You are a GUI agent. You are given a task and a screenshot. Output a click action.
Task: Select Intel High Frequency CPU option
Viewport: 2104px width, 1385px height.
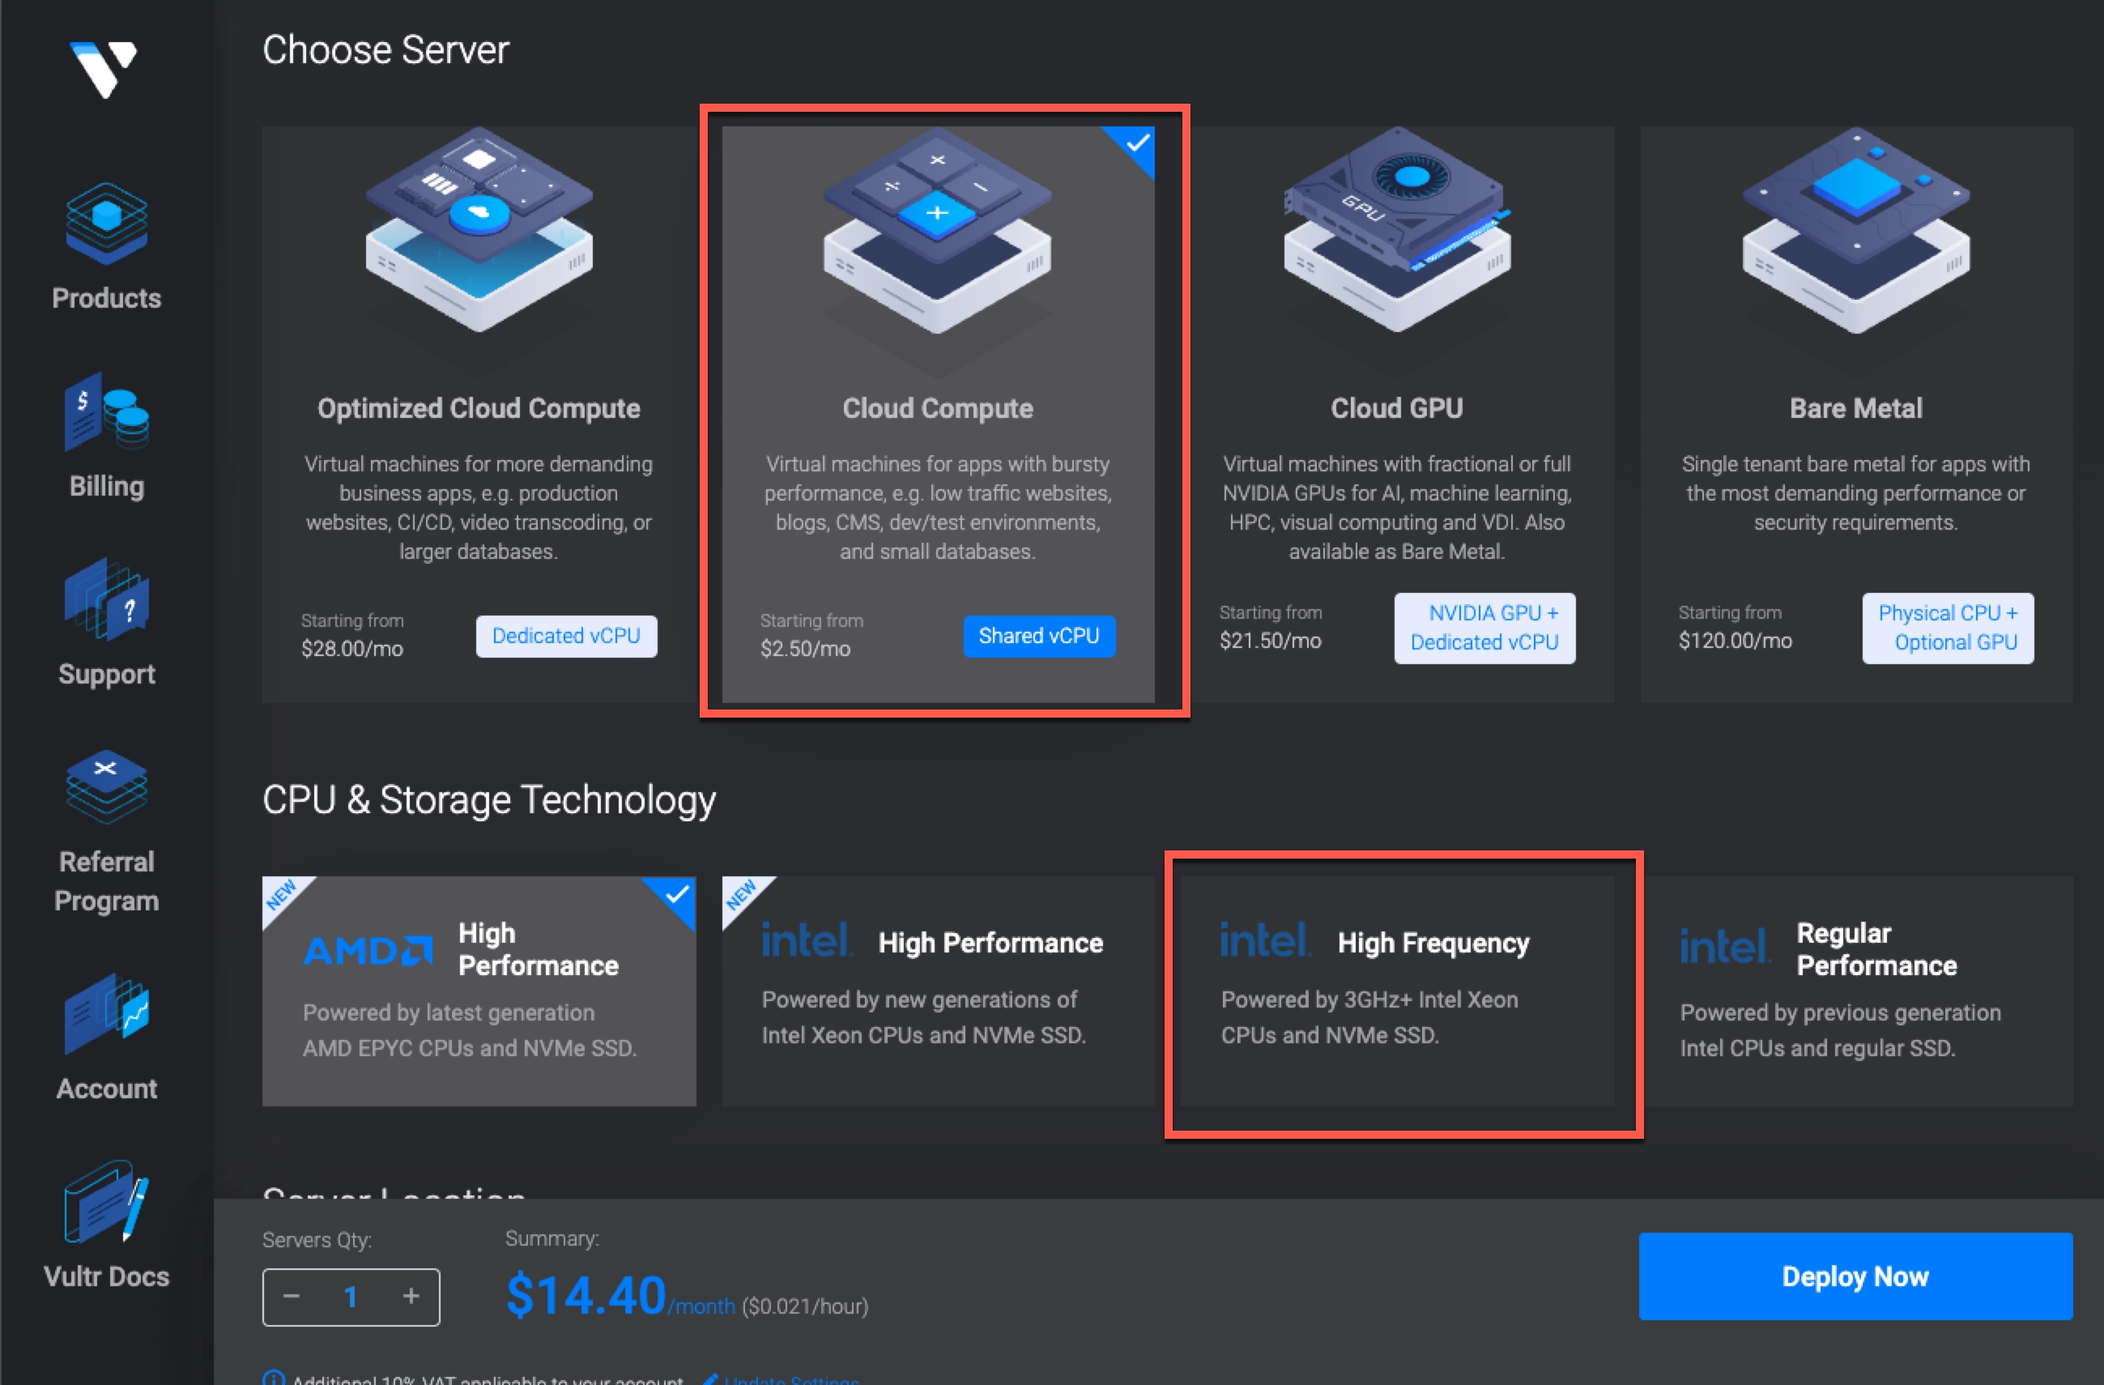(1397, 990)
